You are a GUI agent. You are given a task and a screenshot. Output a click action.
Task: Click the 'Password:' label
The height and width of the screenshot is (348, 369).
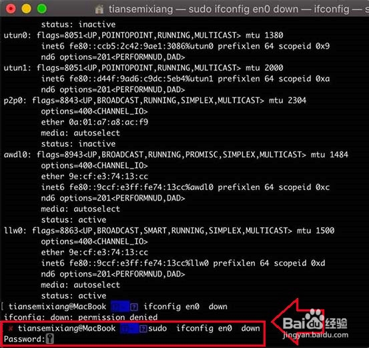point(24,339)
